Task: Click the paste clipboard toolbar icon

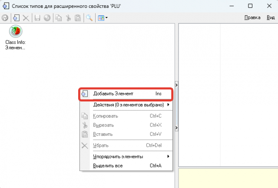Action: pos(78,18)
